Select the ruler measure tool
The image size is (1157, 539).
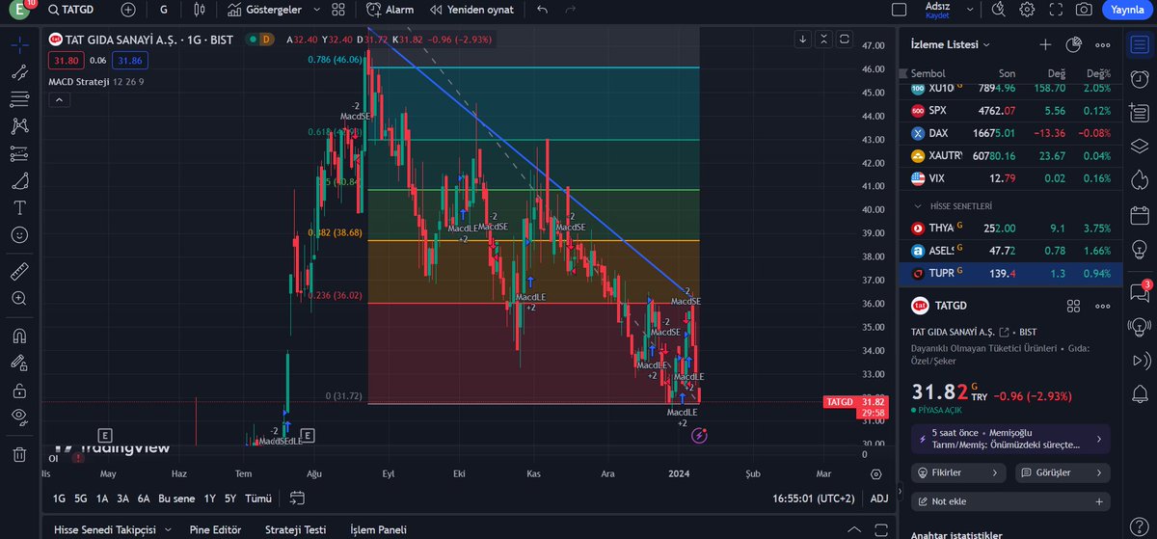(x=19, y=271)
